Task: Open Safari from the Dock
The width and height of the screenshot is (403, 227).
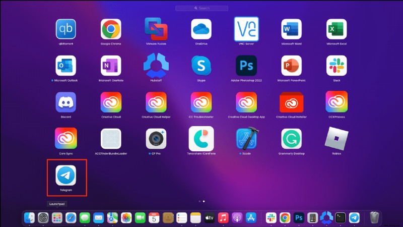Action: click(71, 218)
